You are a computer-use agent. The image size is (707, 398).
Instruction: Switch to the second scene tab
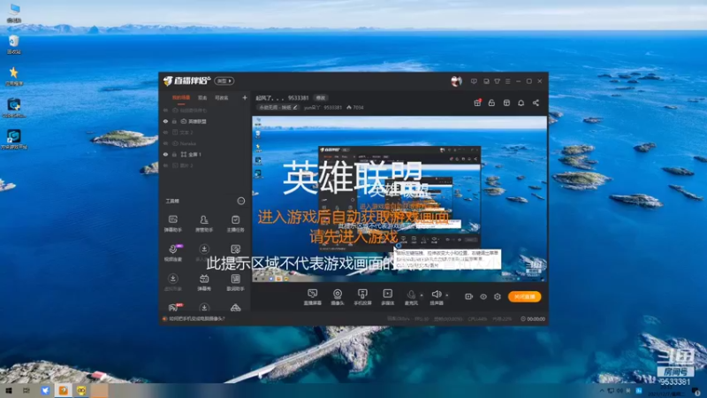click(202, 97)
